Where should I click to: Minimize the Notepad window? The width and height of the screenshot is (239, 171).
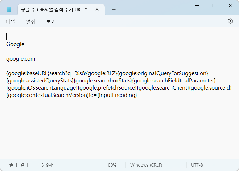[x=197, y=6]
